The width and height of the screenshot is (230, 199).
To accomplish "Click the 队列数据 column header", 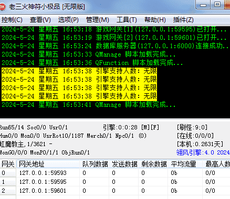I will click(x=95, y=164).
